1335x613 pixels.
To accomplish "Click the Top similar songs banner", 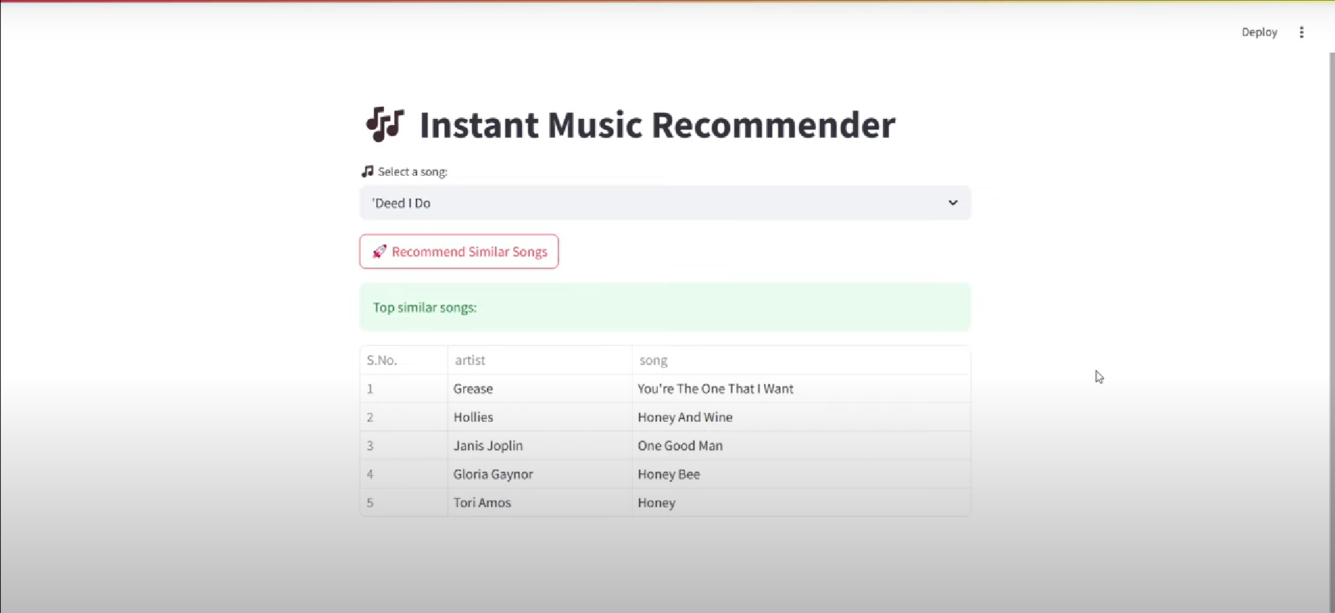I will [x=665, y=307].
